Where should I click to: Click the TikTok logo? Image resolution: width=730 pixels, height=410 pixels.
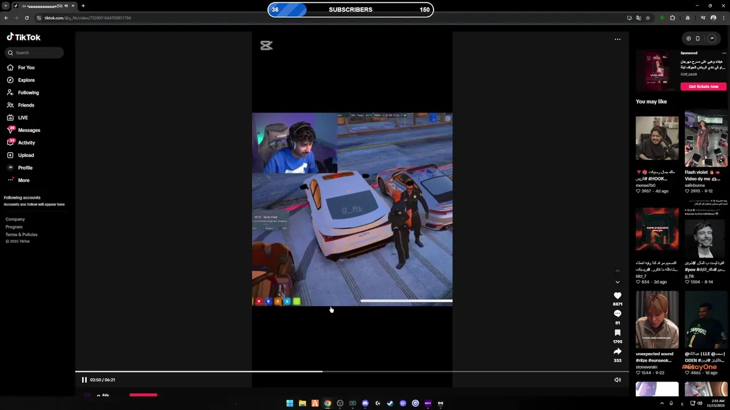23,37
